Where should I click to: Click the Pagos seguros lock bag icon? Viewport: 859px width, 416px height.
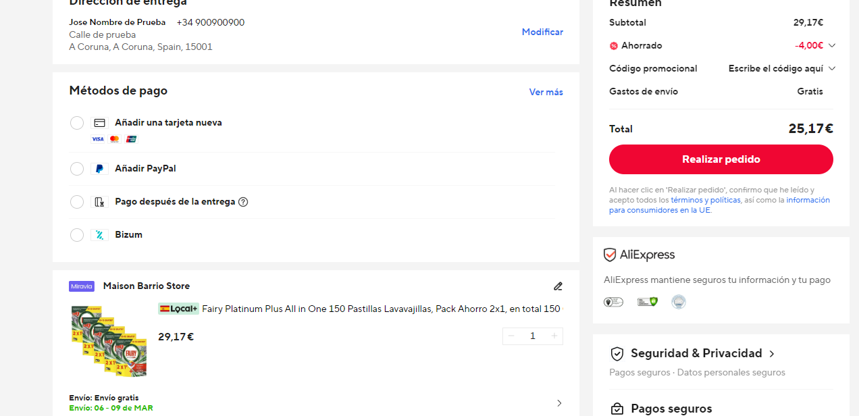[x=617, y=409]
